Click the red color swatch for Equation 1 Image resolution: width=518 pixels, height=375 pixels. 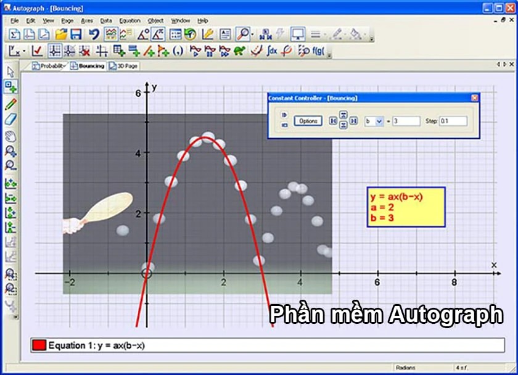[39, 345]
